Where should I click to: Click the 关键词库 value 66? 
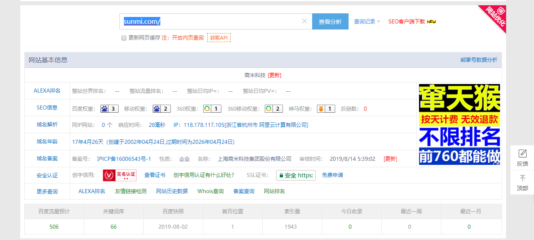[x=114, y=227]
